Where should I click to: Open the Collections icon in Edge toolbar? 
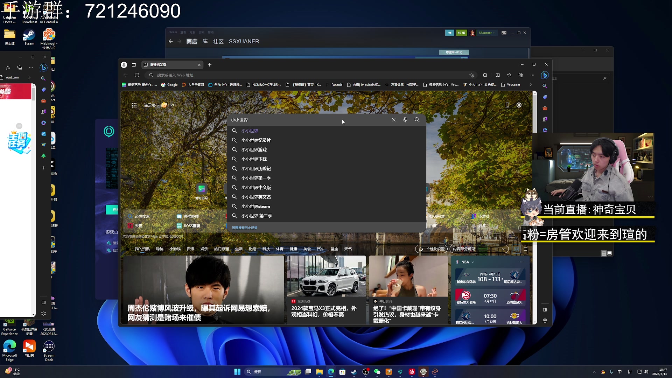tap(521, 75)
